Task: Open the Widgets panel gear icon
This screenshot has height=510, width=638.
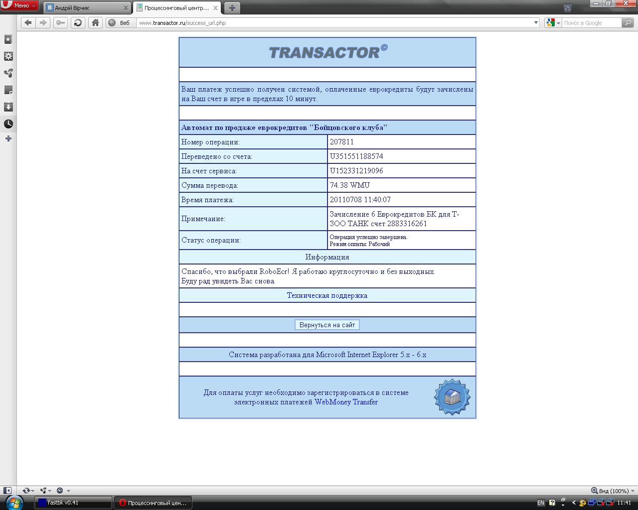Action: click(x=8, y=56)
